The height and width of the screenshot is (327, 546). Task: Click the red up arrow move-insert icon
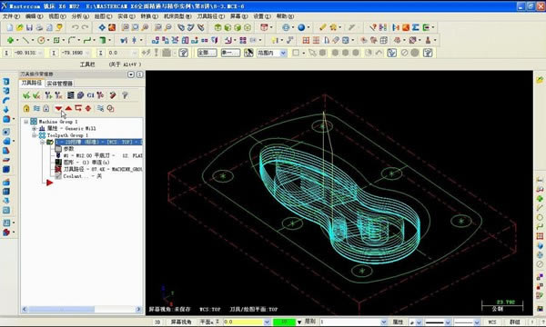(x=68, y=108)
